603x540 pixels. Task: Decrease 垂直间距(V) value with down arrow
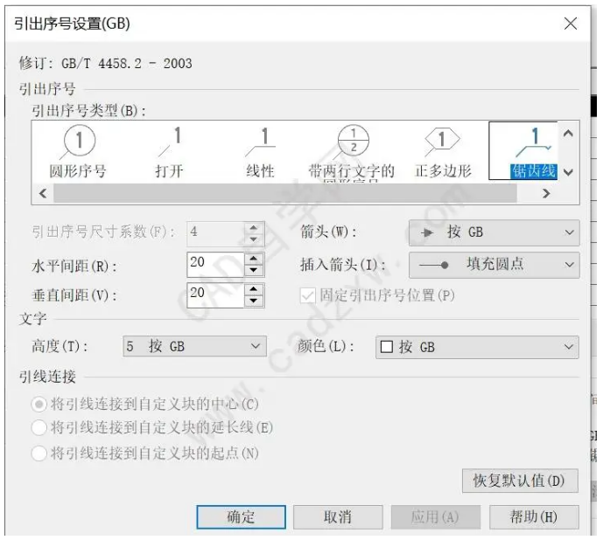pyautogui.click(x=254, y=301)
